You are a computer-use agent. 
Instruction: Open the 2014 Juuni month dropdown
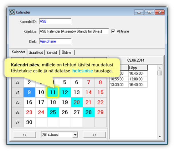click(75, 135)
